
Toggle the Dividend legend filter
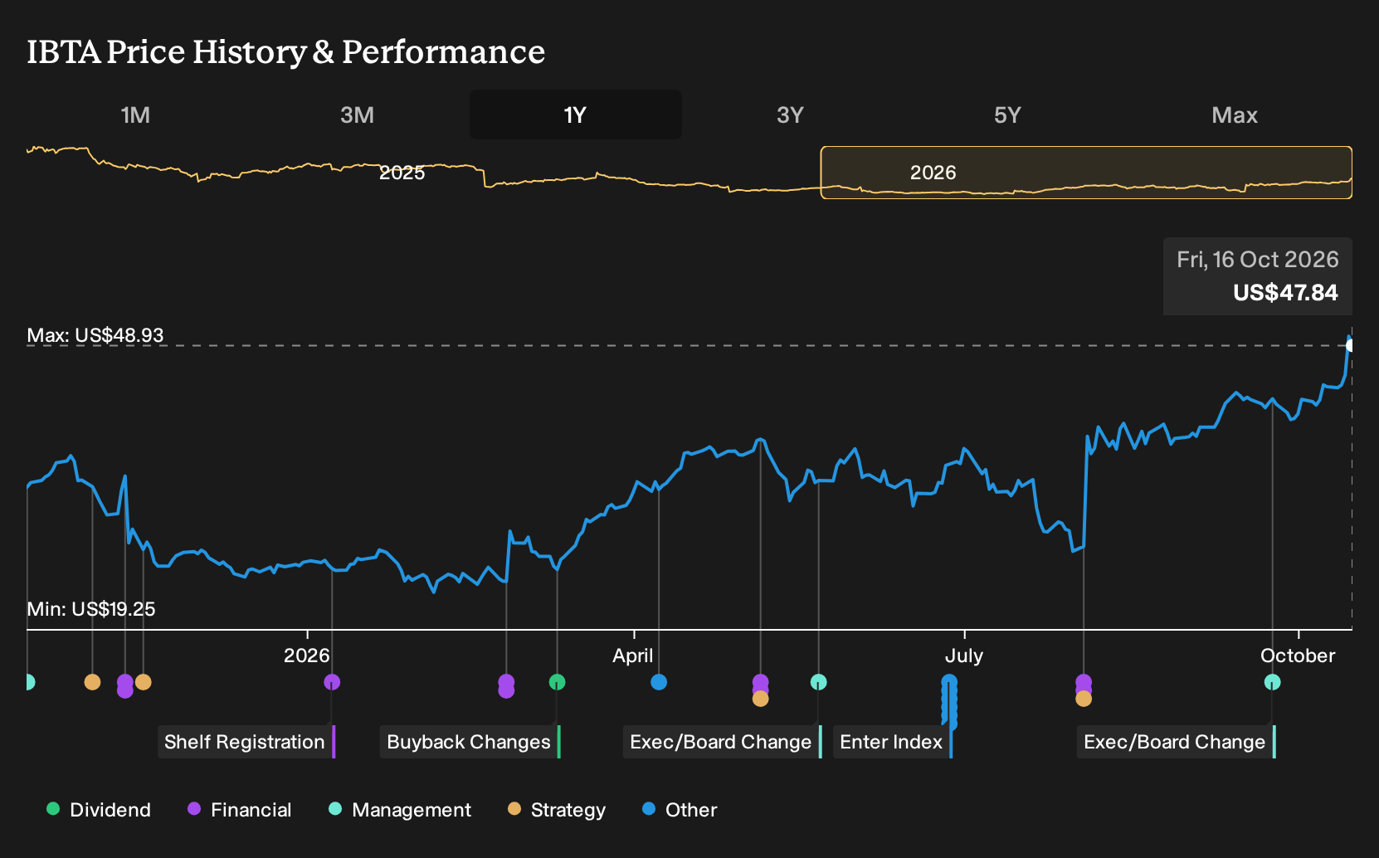pyautogui.click(x=99, y=810)
